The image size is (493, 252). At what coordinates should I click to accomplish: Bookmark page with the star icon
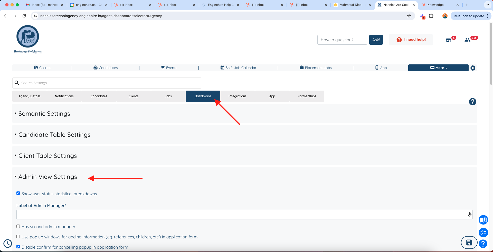click(409, 16)
